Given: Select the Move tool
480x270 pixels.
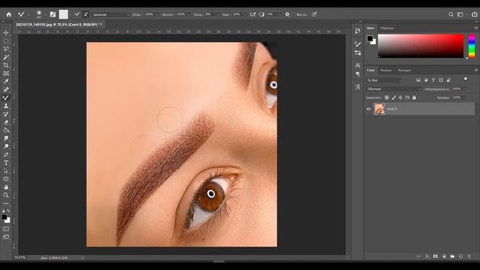Looking at the screenshot, I should pos(6,33).
